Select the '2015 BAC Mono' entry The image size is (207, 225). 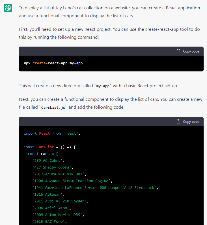[49, 221]
